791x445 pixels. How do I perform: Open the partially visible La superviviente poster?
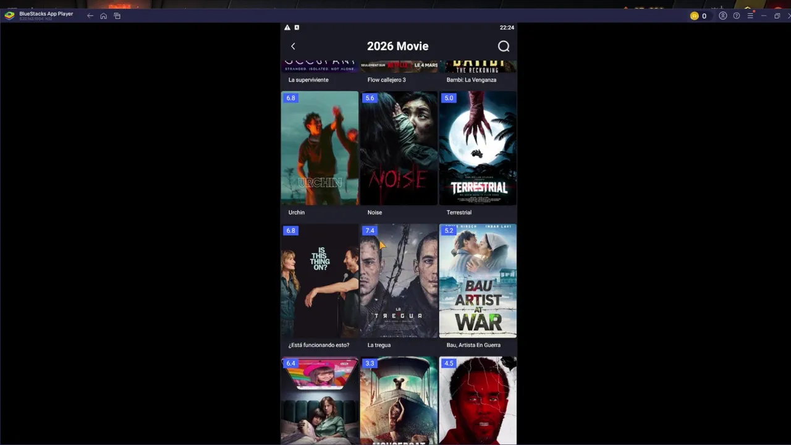click(319, 66)
